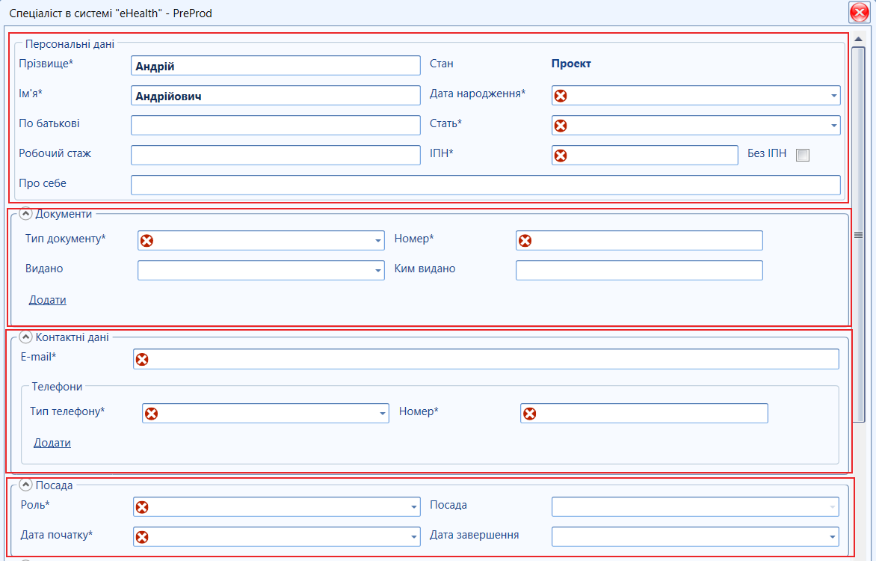This screenshot has height=561, width=876.
Task: Click the Прізвище field containing Андрій
Action: tap(275, 65)
